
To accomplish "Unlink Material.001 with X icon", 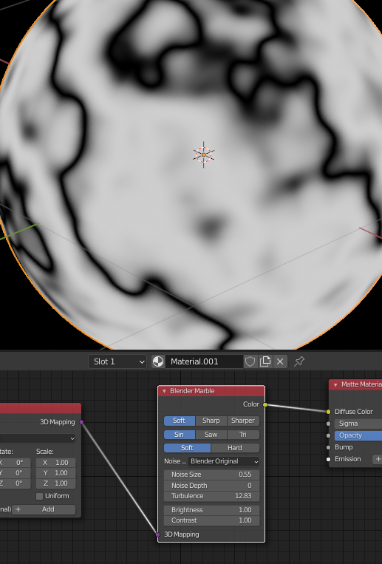I will (280, 361).
